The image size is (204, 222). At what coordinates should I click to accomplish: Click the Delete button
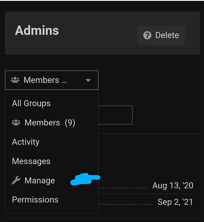click(161, 35)
